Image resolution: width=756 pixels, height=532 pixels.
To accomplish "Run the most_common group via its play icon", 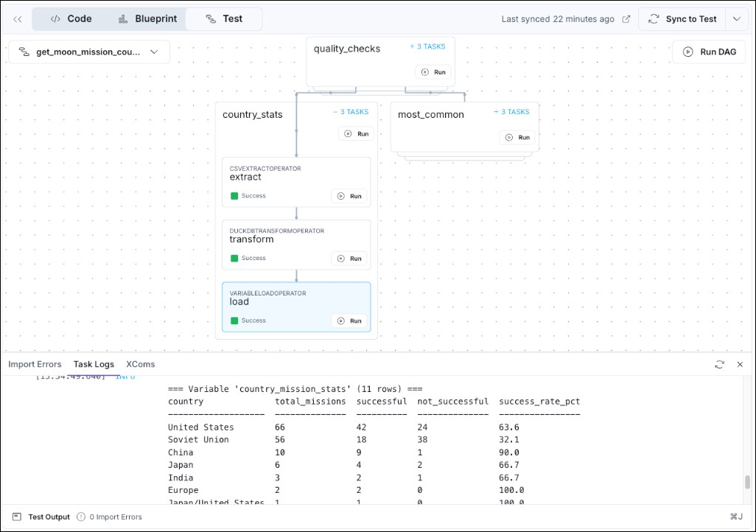I will pyautogui.click(x=509, y=137).
